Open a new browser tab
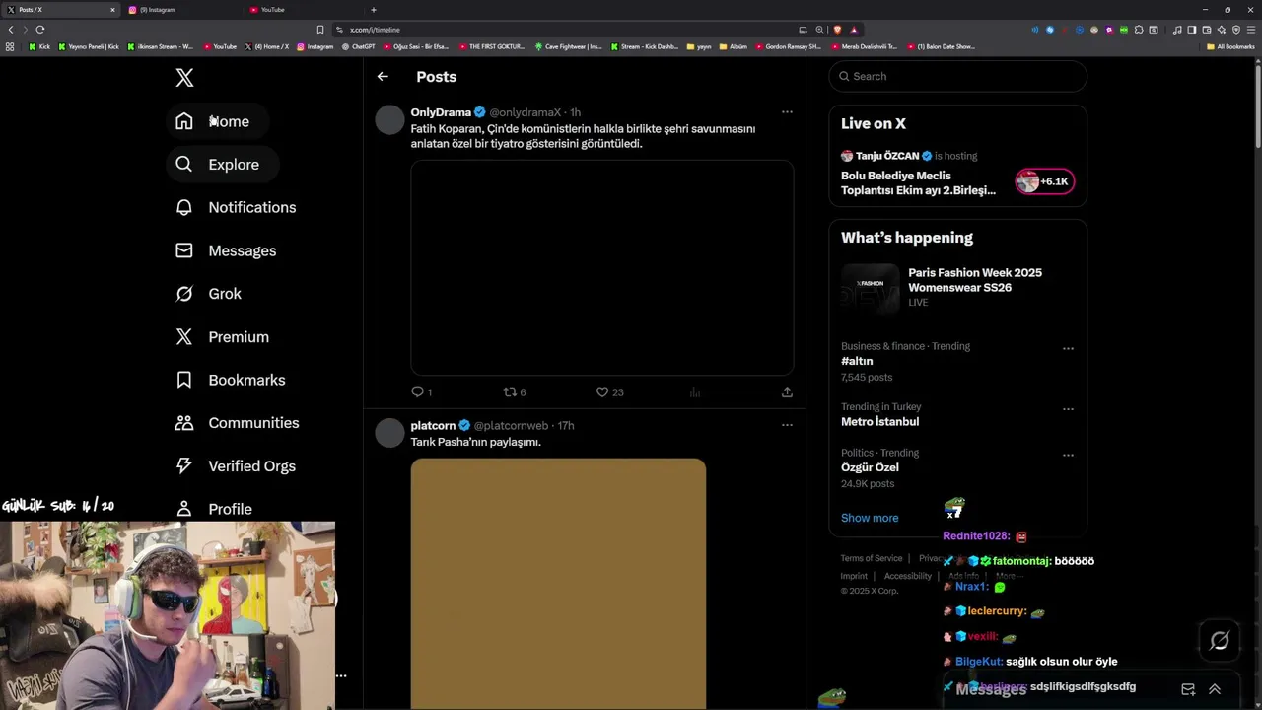1262x710 pixels. 373,10
